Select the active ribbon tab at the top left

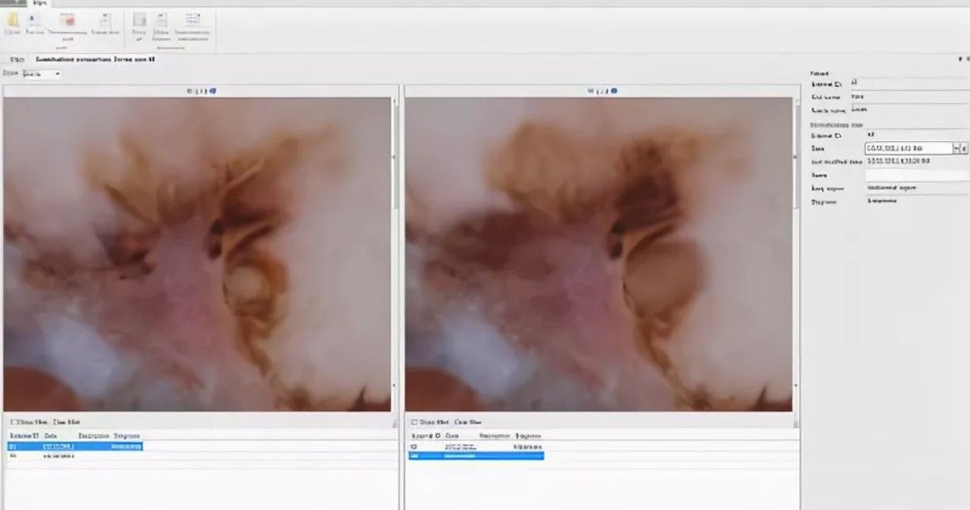(x=40, y=3)
